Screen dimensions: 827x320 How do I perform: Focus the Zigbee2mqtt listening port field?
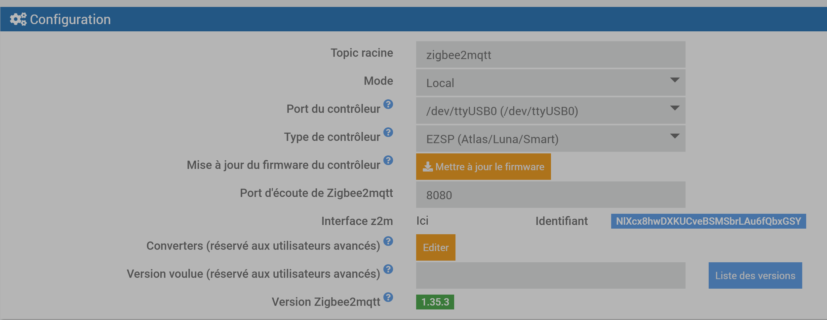tap(551, 195)
